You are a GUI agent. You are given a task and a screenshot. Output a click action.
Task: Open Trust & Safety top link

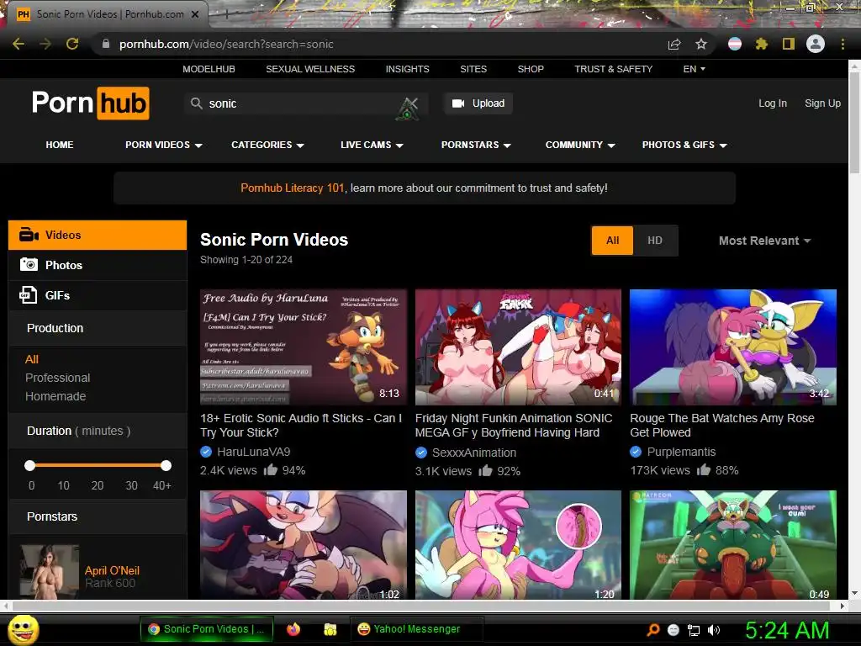click(x=613, y=69)
